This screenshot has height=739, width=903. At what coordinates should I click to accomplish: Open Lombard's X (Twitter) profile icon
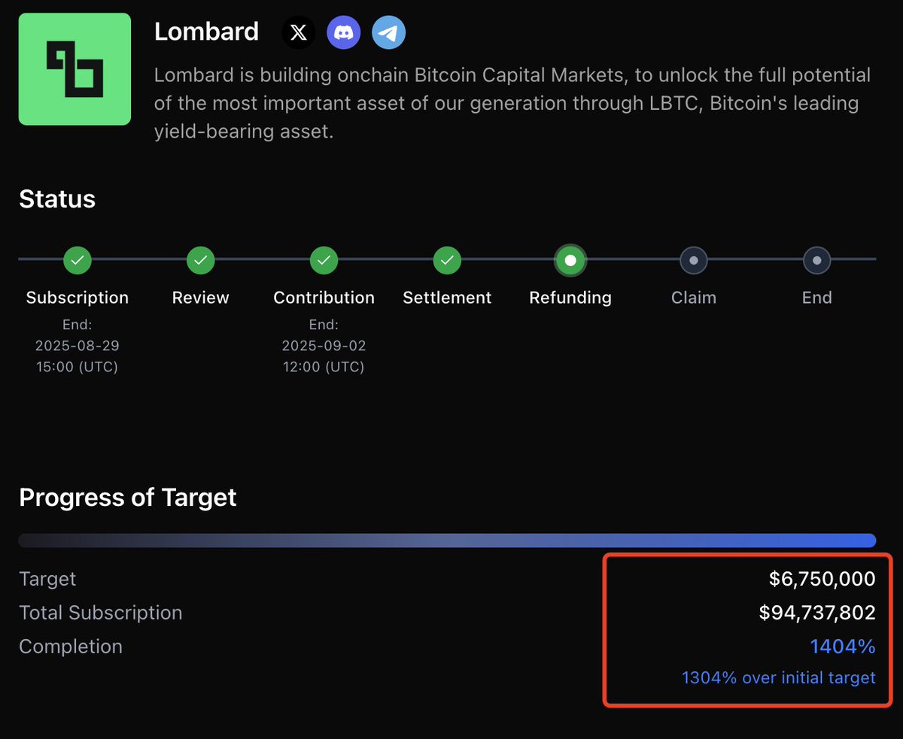point(299,33)
